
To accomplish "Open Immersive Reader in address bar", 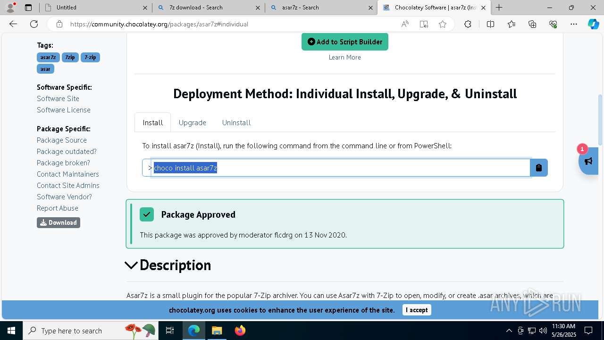I will pyautogui.click(x=424, y=24).
